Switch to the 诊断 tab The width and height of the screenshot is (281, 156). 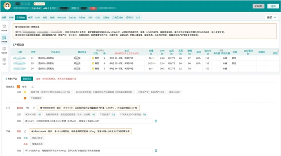(x=11, y=18)
